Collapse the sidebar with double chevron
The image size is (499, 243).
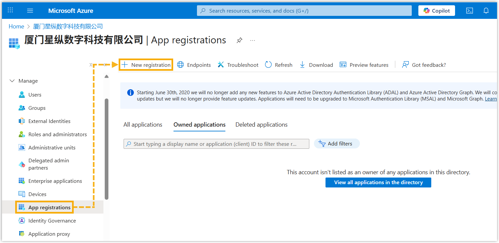click(x=105, y=65)
